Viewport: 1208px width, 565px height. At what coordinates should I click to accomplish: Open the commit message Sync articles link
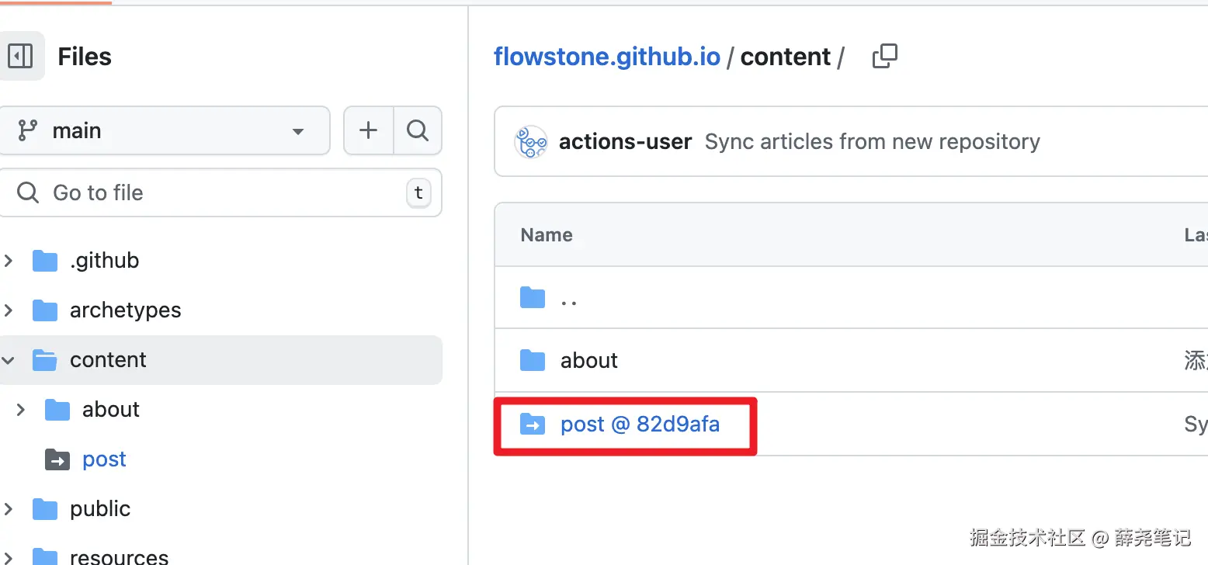tap(872, 142)
